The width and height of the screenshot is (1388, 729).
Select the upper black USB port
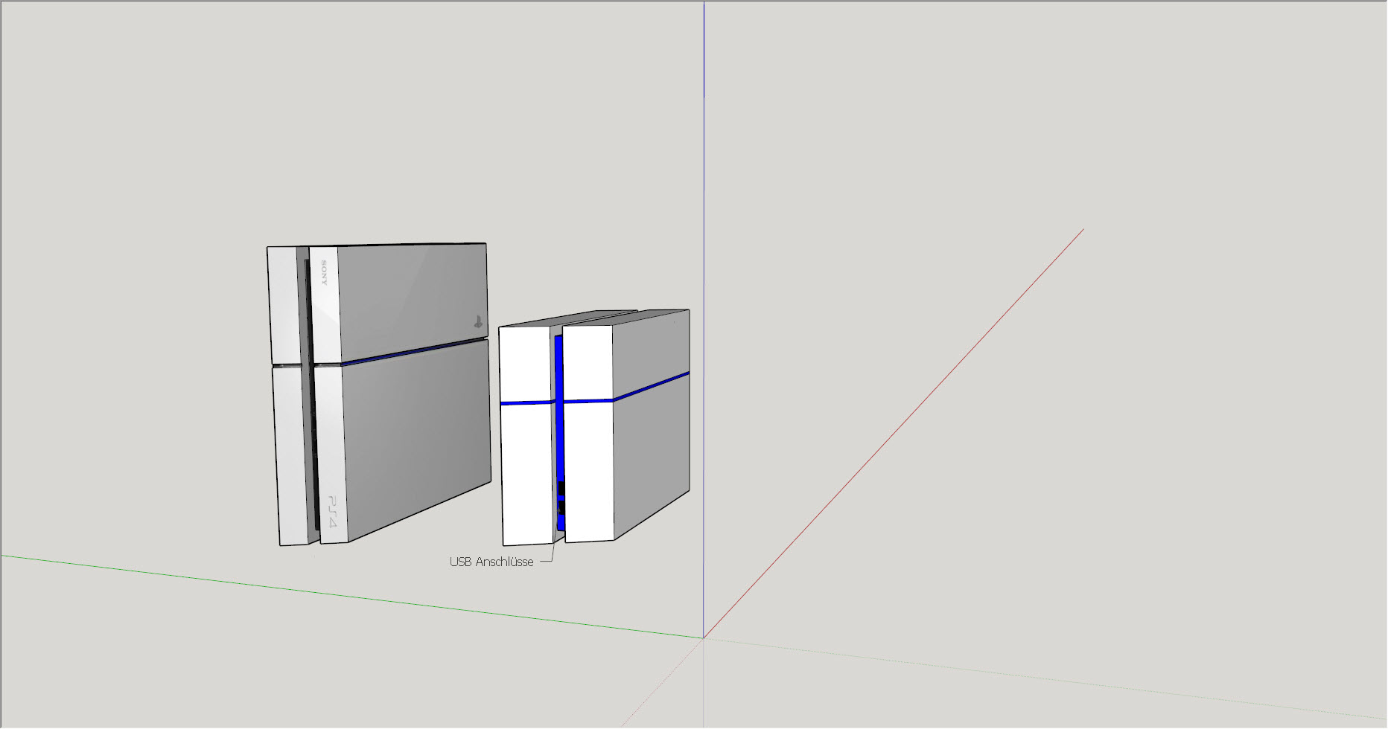tap(561, 488)
